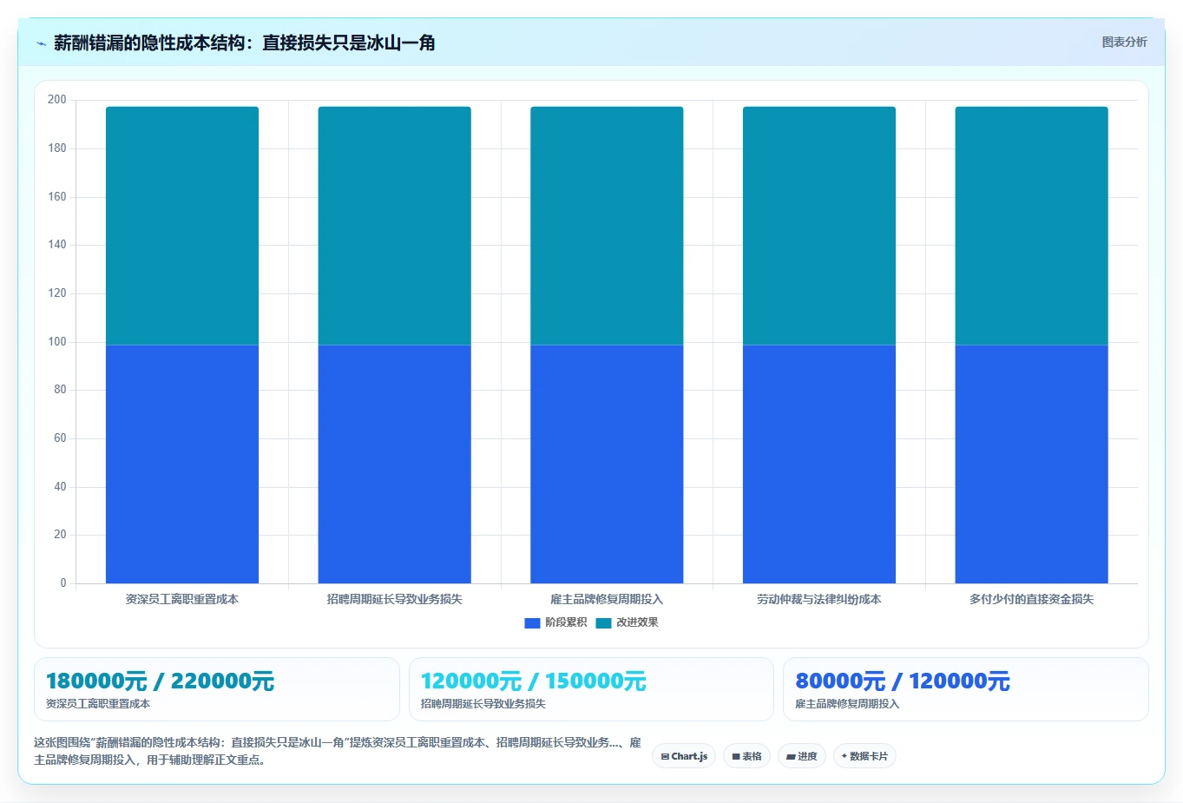Select the 进度 tag
Image resolution: width=1183 pixels, height=803 pixels.
point(802,756)
